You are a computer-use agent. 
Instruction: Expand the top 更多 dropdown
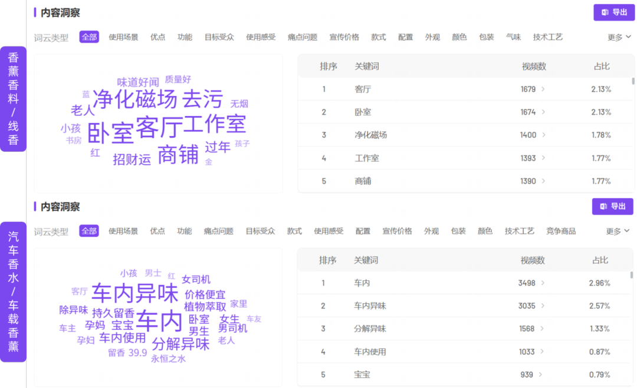coord(619,37)
